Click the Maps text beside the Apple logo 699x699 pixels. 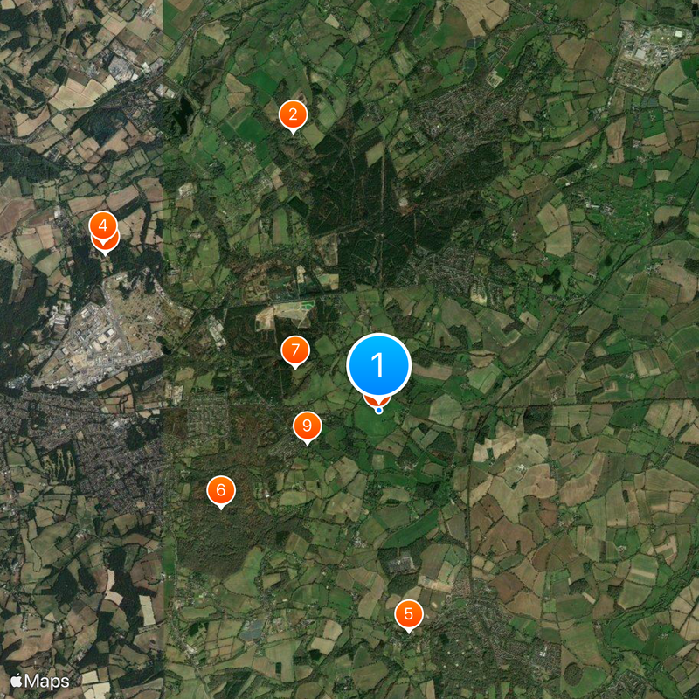47,682
